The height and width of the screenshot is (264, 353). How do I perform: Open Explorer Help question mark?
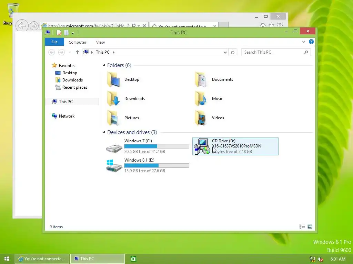tap(311, 42)
